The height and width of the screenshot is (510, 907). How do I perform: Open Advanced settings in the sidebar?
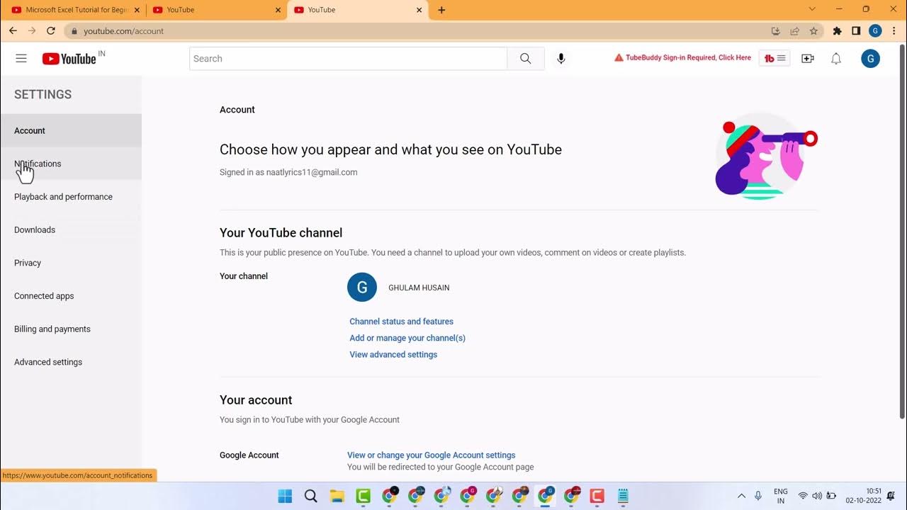click(x=71, y=362)
